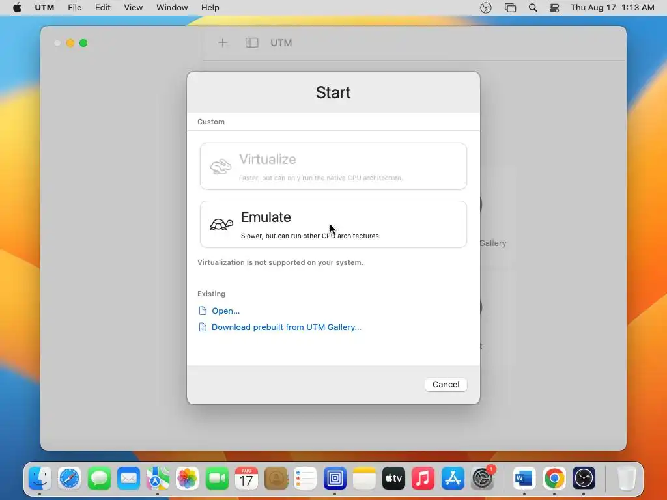
Task: Click the green zoom button of UTM window
Action: [83, 43]
